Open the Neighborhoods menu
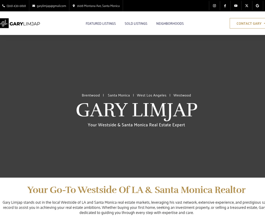265x222 pixels. click(x=170, y=23)
